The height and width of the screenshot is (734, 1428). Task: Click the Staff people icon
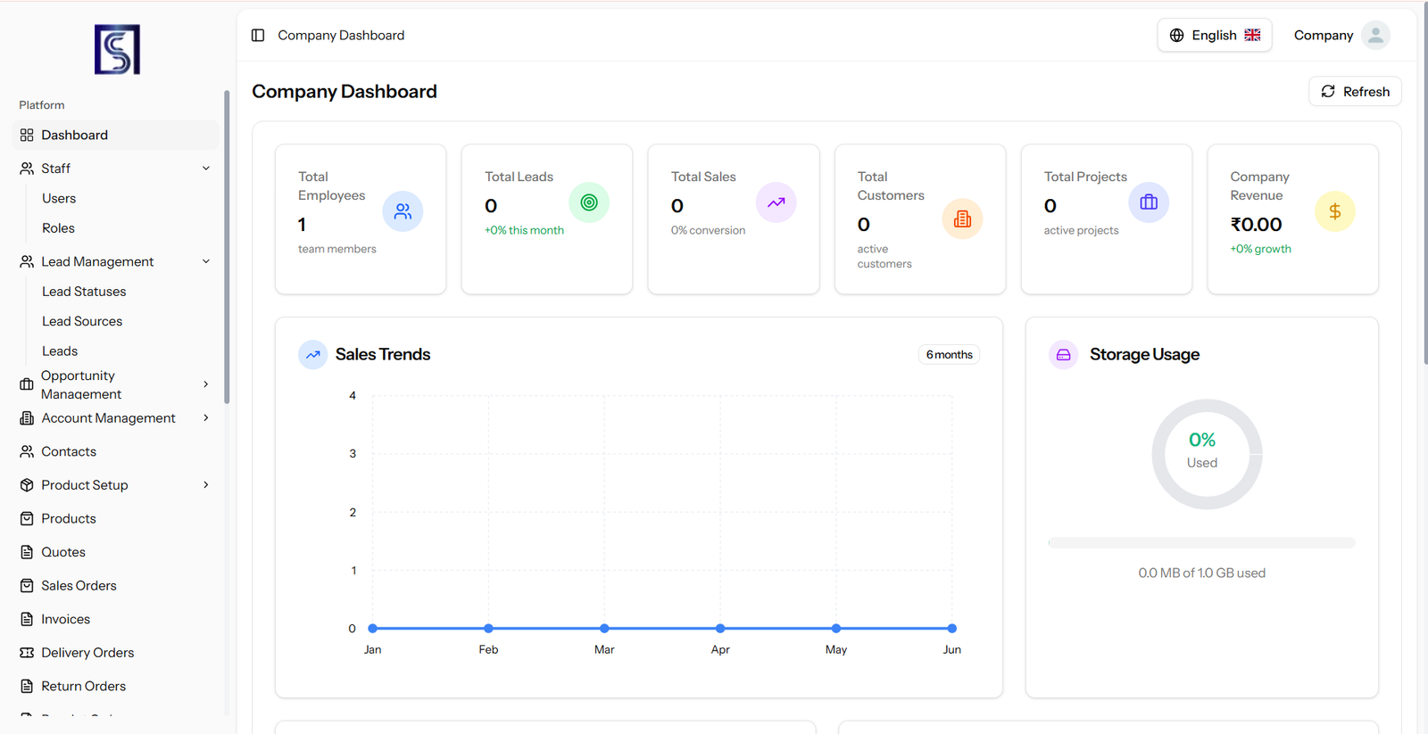[x=27, y=168]
